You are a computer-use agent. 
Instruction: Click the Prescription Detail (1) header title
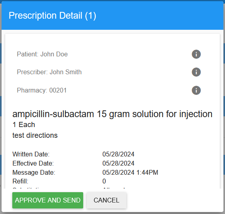pos(52,15)
